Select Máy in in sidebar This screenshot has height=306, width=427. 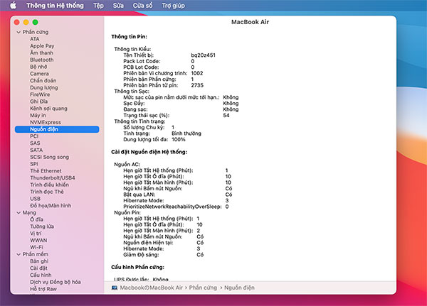pyautogui.click(x=38, y=115)
